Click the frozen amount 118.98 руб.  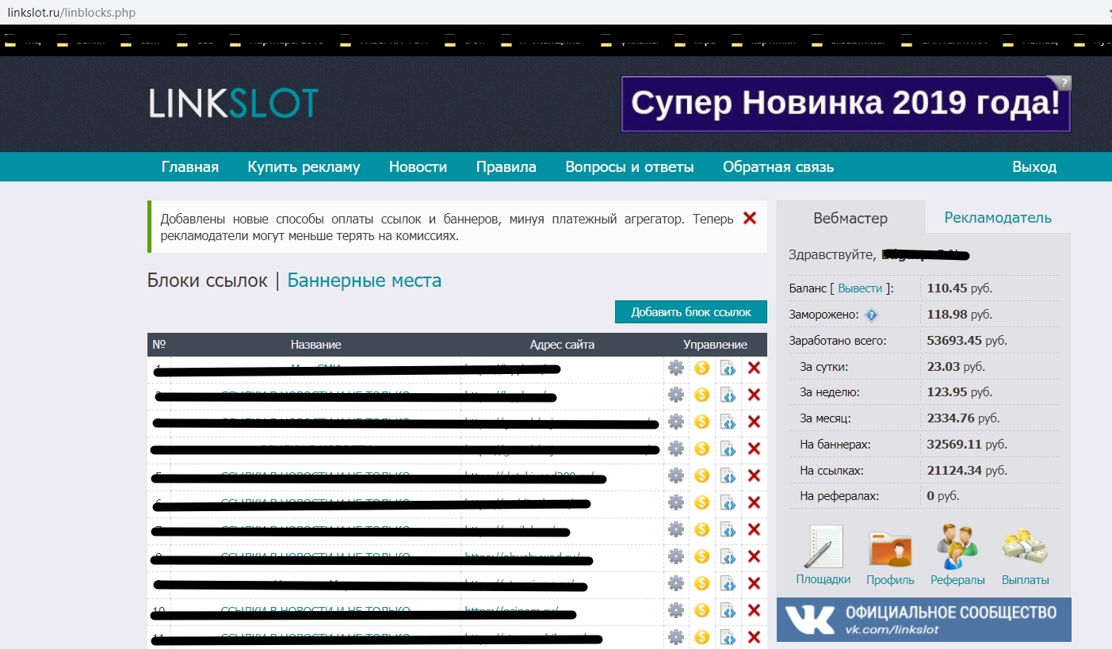[x=960, y=315]
